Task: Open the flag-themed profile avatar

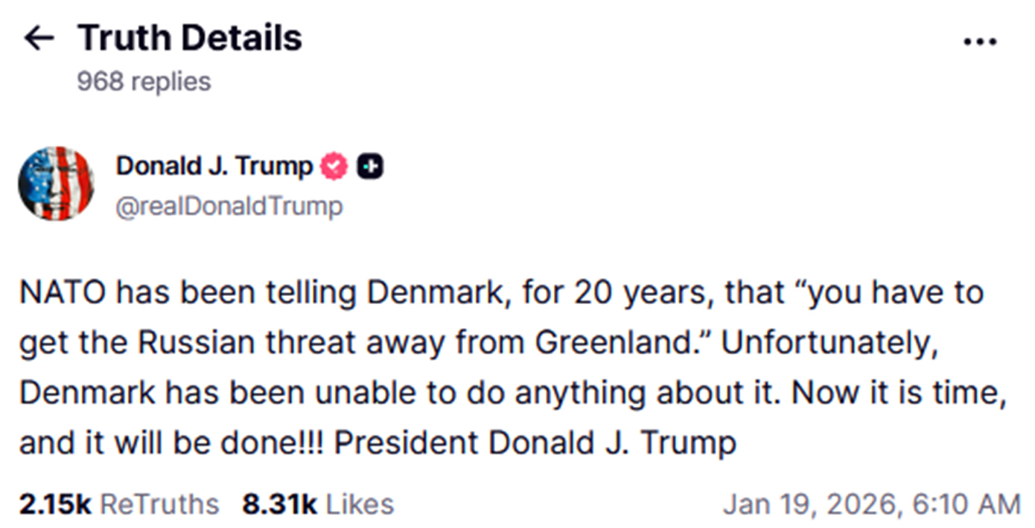Action: (x=56, y=184)
